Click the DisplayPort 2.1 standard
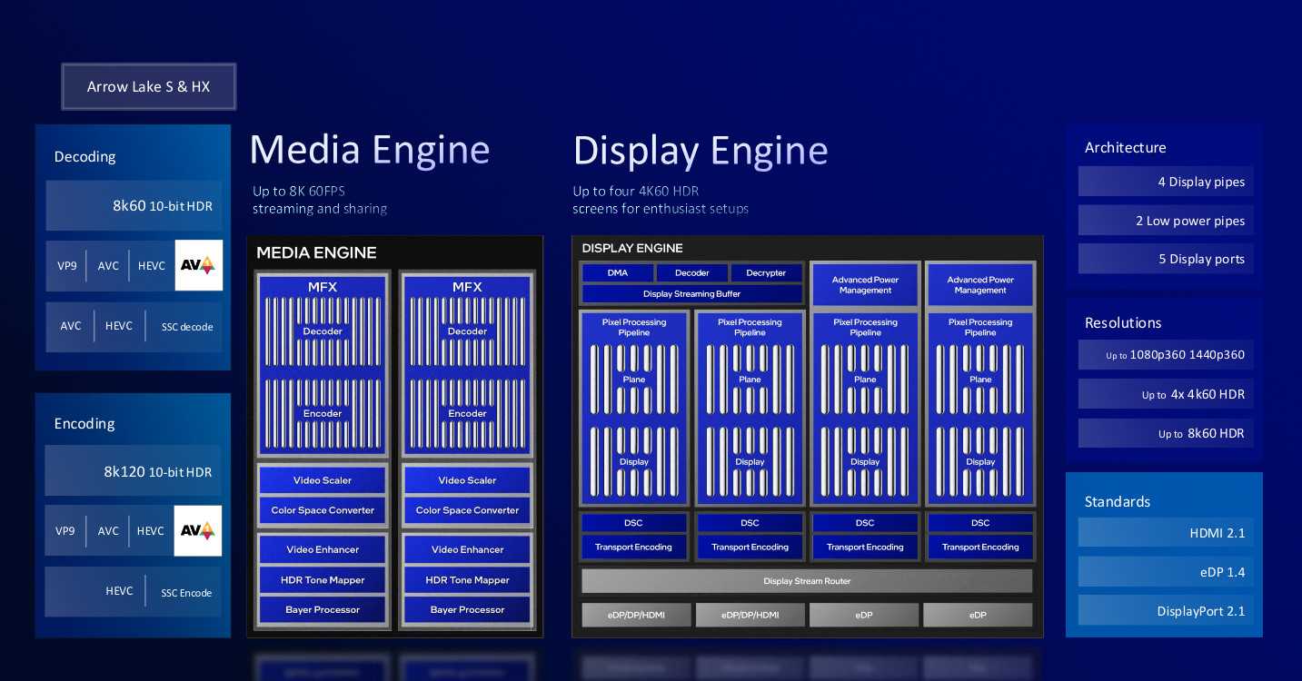This screenshot has height=681, width=1302. [1166, 611]
